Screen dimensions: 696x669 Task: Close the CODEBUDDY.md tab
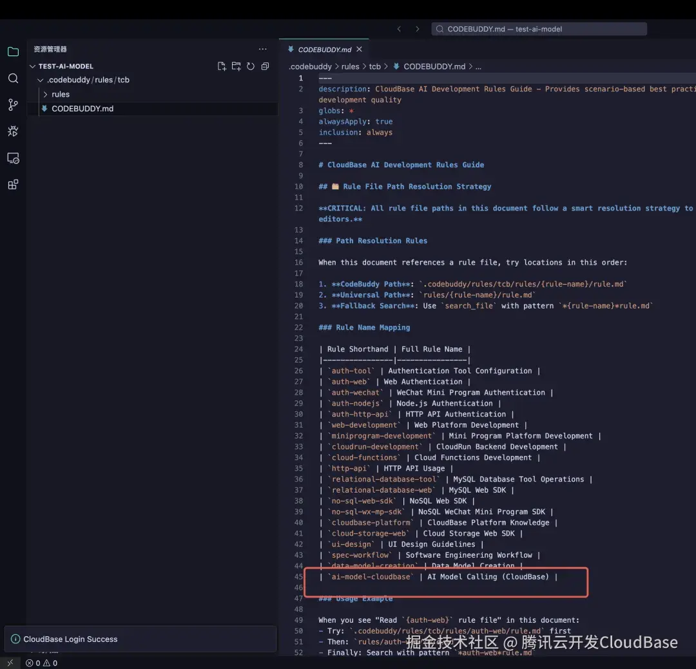pyautogui.click(x=359, y=49)
